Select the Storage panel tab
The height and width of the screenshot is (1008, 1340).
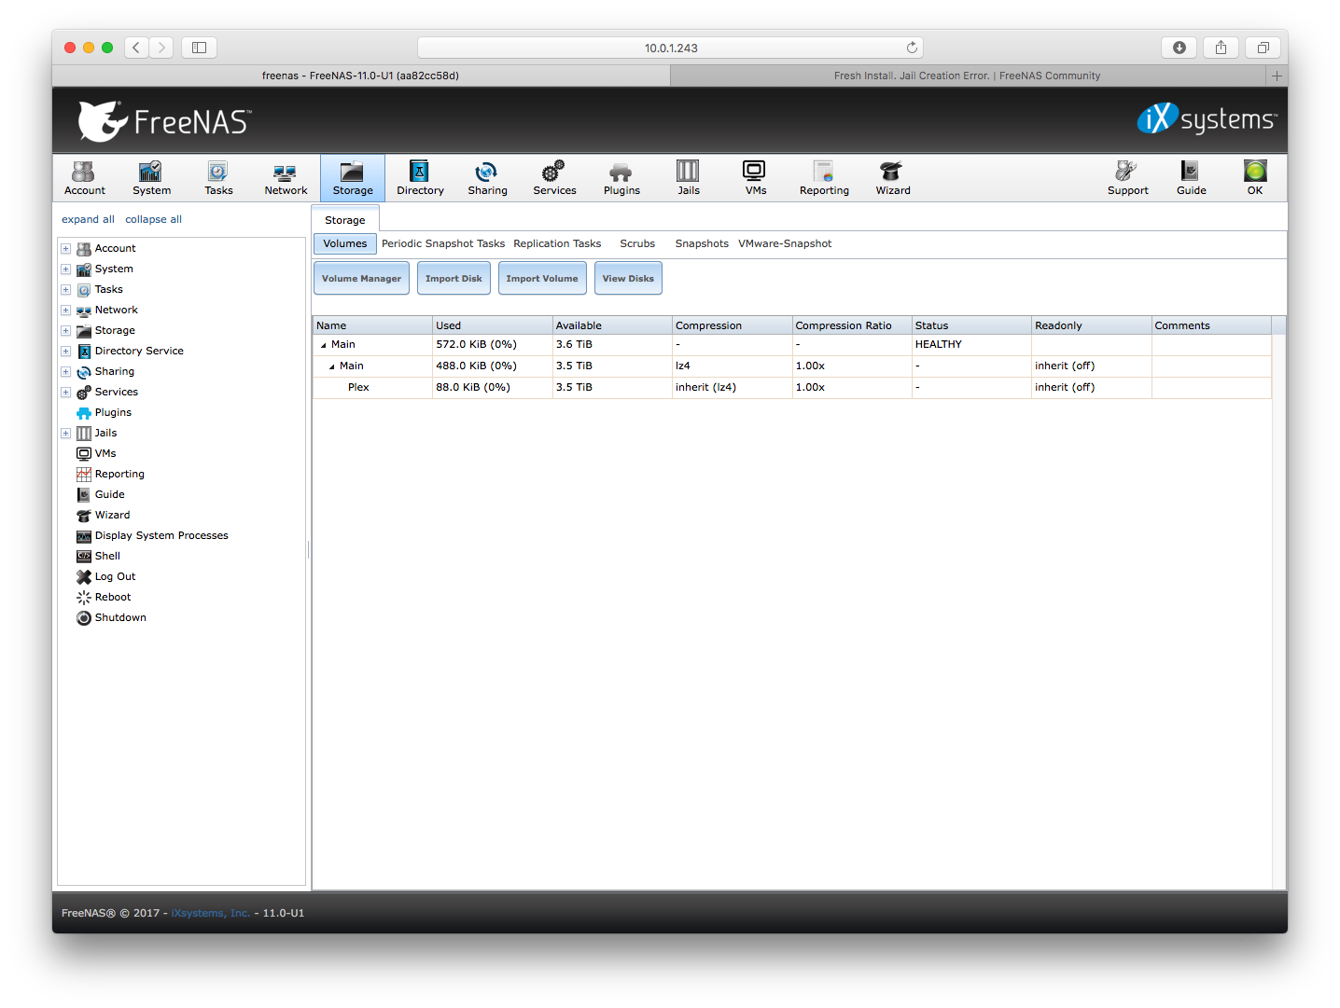[345, 220]
